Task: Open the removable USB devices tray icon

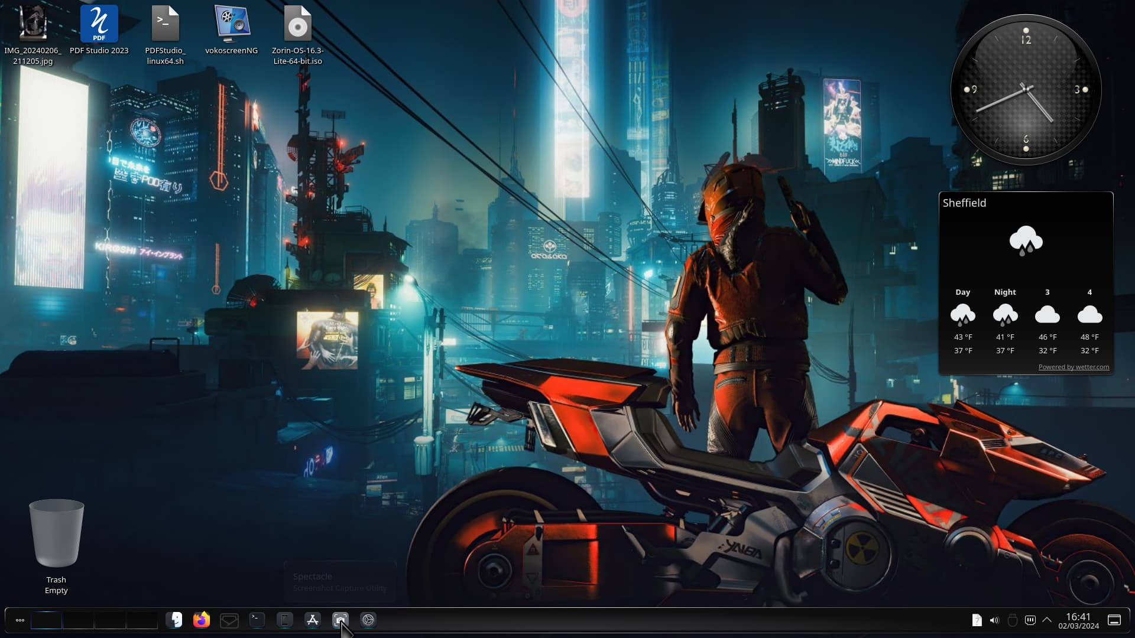Action: tap(1012, 620)
